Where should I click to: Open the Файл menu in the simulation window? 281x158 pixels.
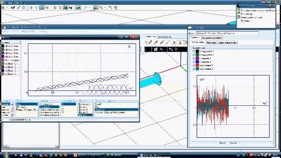(x=6, y=31)
